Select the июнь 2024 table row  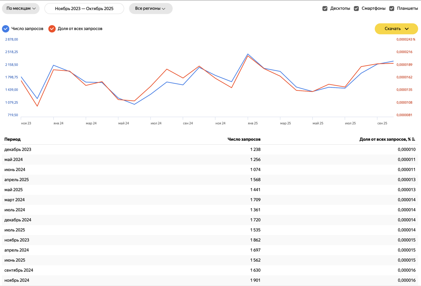[15, 170]
